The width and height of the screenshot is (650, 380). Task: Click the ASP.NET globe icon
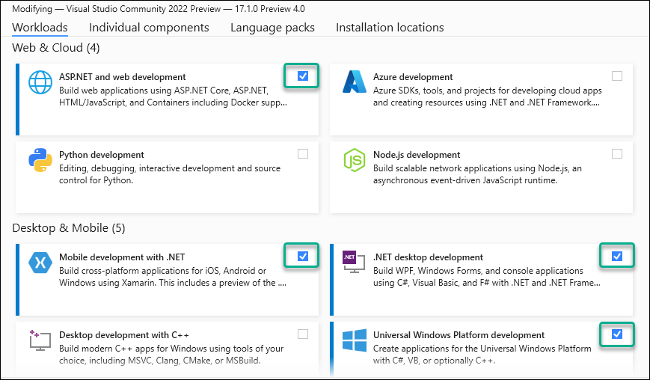coord(40,83)
